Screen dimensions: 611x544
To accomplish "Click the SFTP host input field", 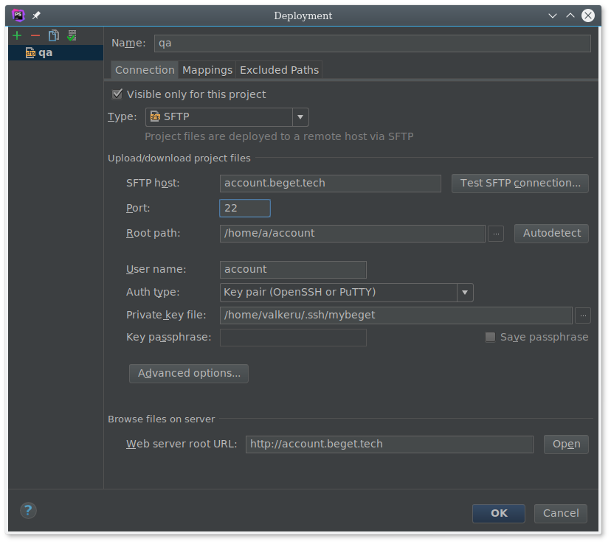I will [330, 184].
